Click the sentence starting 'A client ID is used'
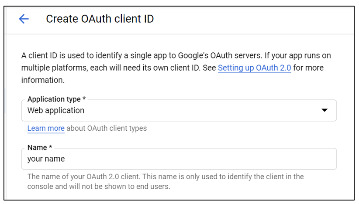 tap(131, 56)
